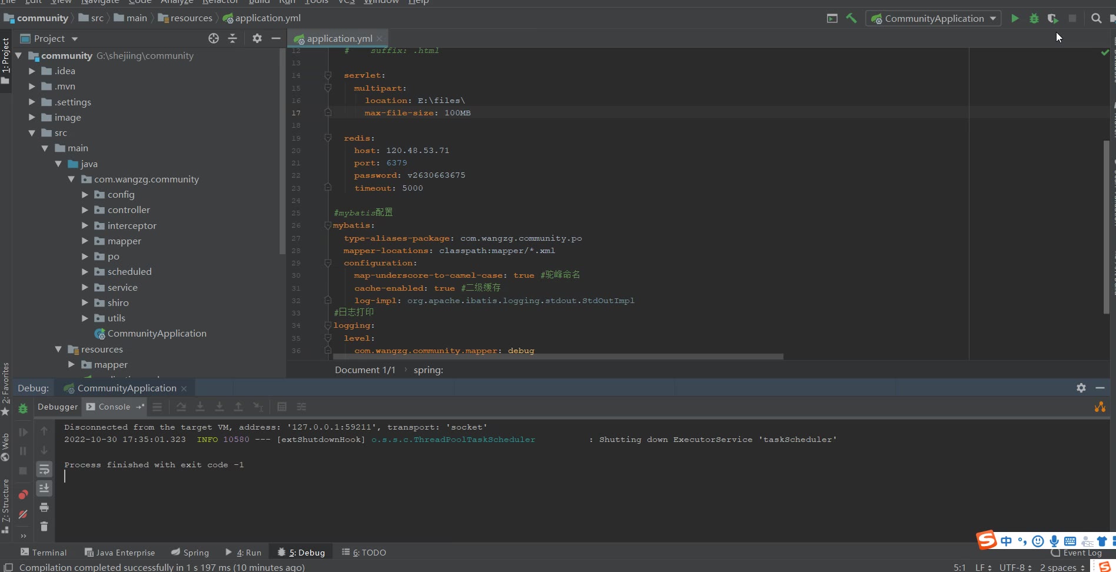Open run configuration CommunityApplication dropdown
Image resolution: width=1116 pixels, height=572 pixels.
(x=933, y=19)
